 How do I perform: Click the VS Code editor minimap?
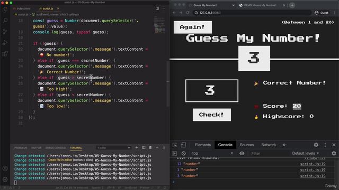click(x=159, y=25)
